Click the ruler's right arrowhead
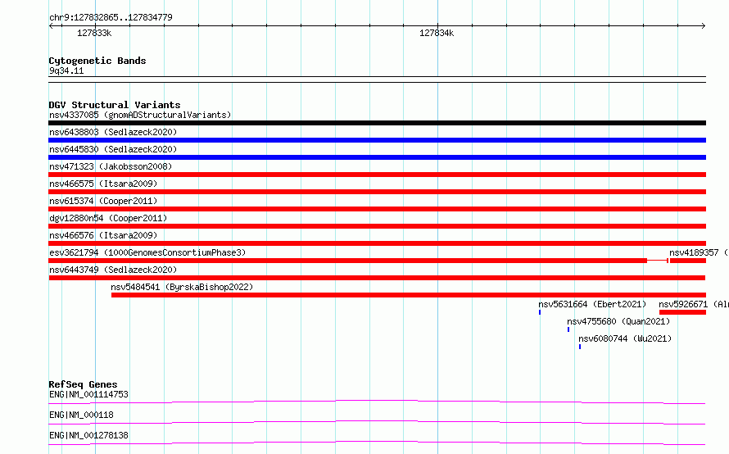The image size is (729, 454). (704, 25)
